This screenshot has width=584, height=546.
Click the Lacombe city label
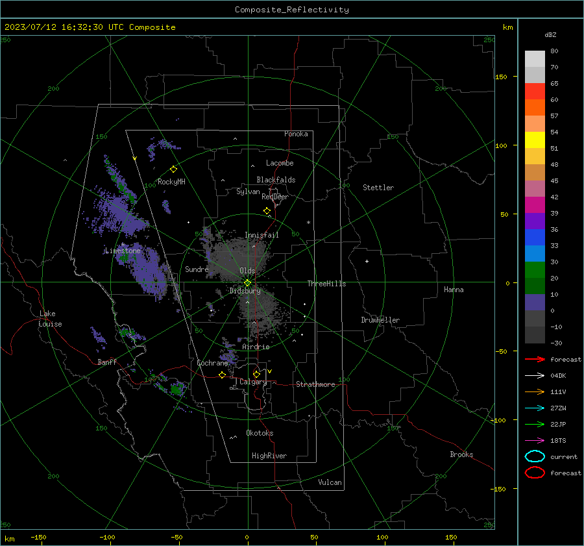pyautogui.click(x=280, y=163)
